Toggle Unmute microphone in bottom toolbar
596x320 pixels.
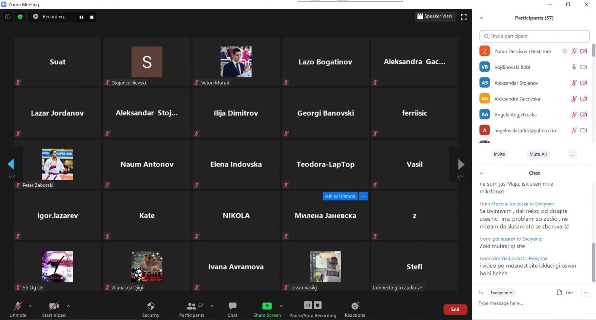(x=18, y=309)
